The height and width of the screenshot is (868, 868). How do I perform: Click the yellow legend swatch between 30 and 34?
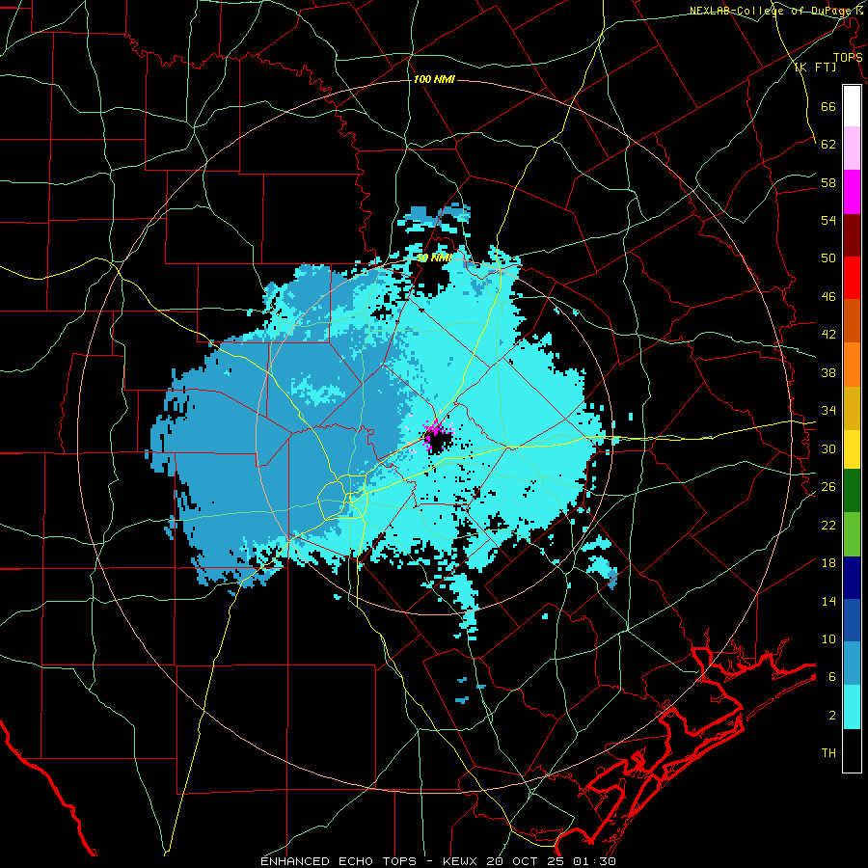pyautogui.click(x=852, y=449)
